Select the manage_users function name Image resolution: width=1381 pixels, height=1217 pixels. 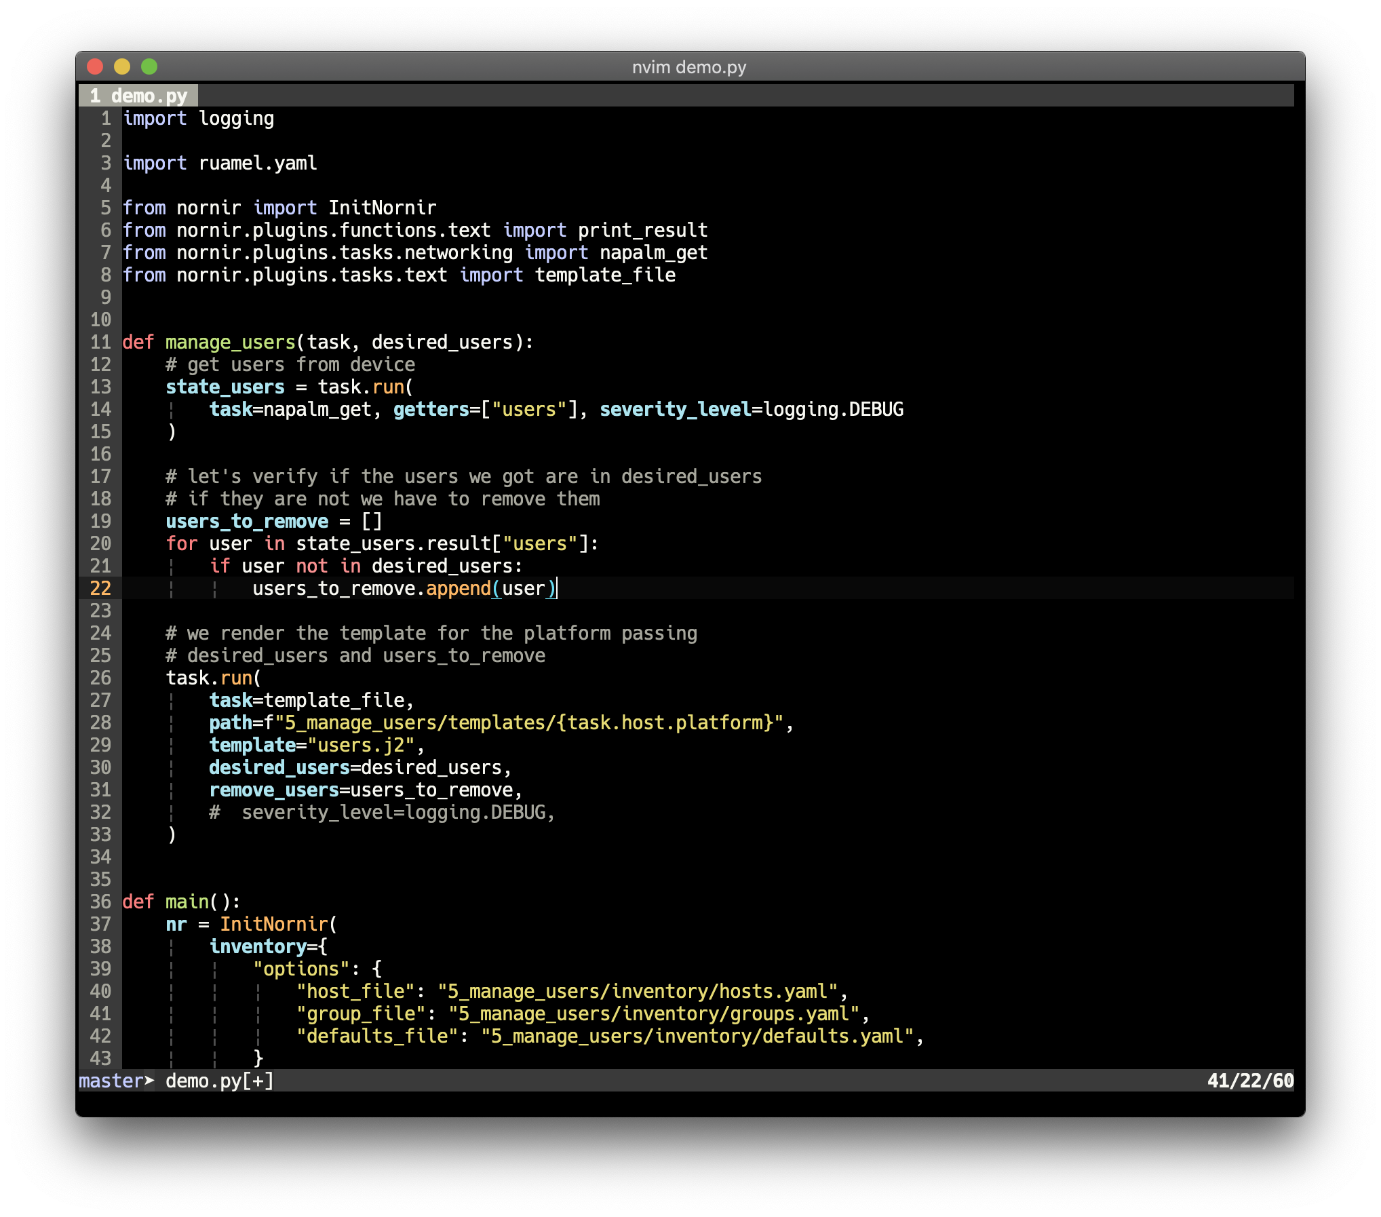pyautogui.click(x=230, y=342)
